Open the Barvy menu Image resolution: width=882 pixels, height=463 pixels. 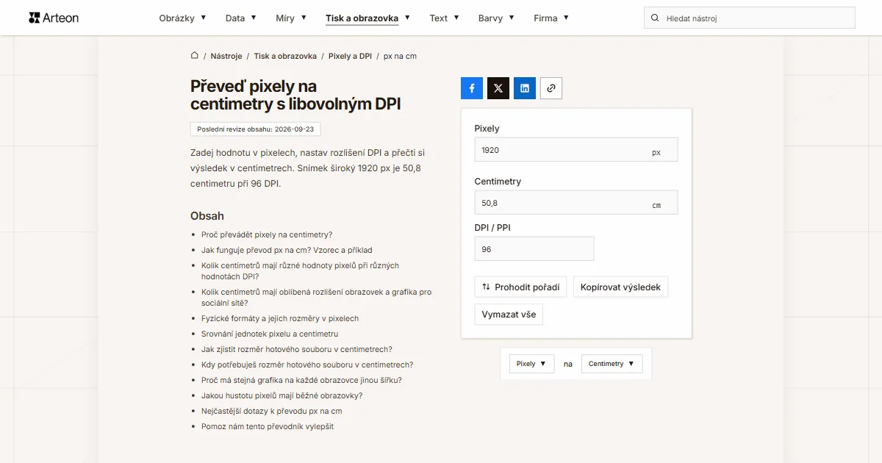496,18
